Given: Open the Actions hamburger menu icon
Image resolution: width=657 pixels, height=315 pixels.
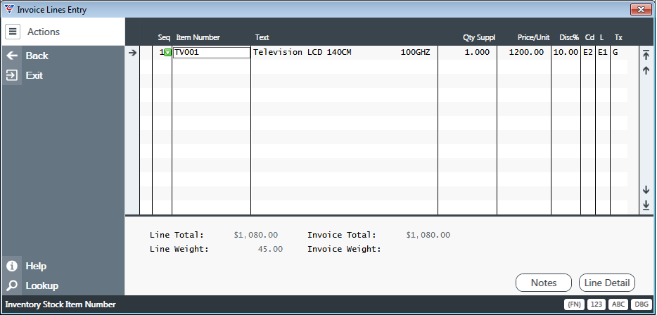Looking at the screenshot, I should point(13,32).
